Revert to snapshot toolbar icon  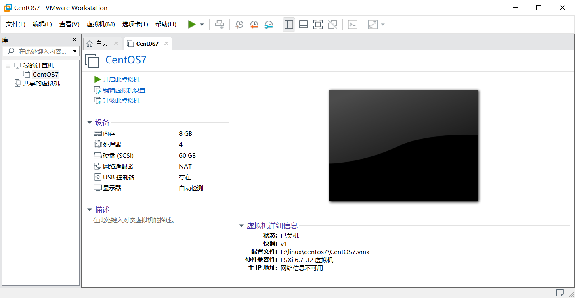point(254,25)
